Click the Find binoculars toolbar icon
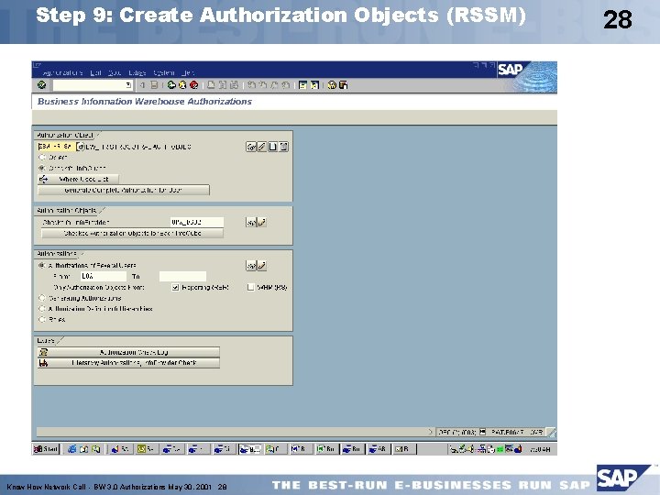Viewport: 660px width, 495px height. (223, 85)
